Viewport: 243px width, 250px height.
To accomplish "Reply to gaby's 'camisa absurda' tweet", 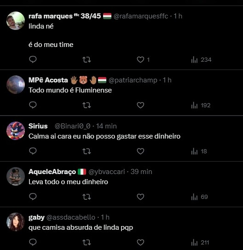I will coord(33,242).
